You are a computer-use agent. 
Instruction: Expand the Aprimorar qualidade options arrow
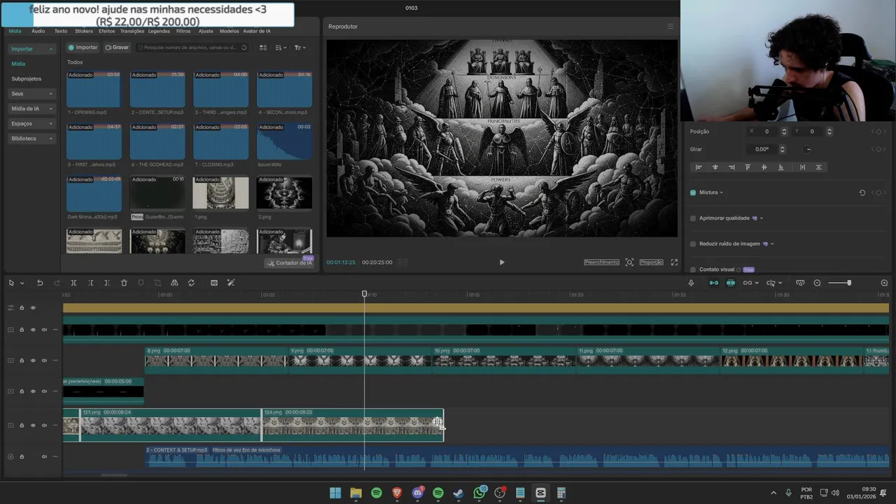(762, 218)
